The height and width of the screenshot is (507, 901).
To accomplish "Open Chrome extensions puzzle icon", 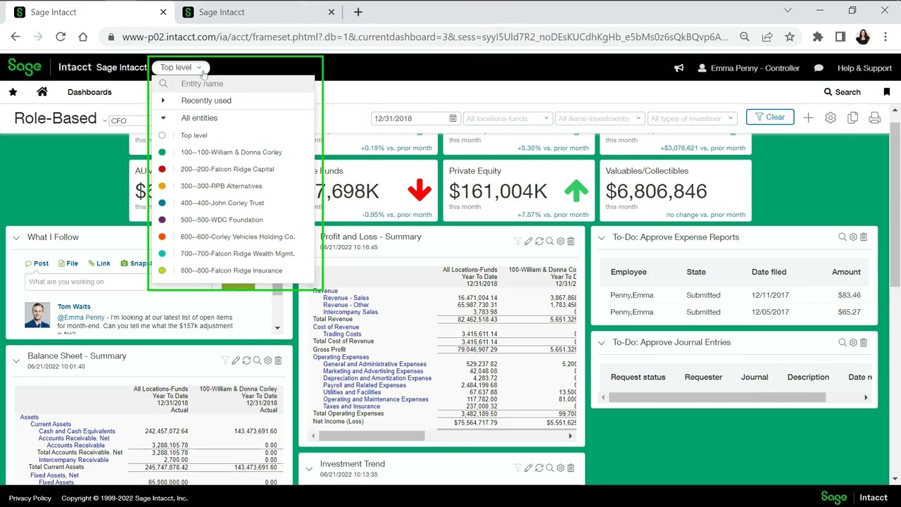I will tap(817, 37).
